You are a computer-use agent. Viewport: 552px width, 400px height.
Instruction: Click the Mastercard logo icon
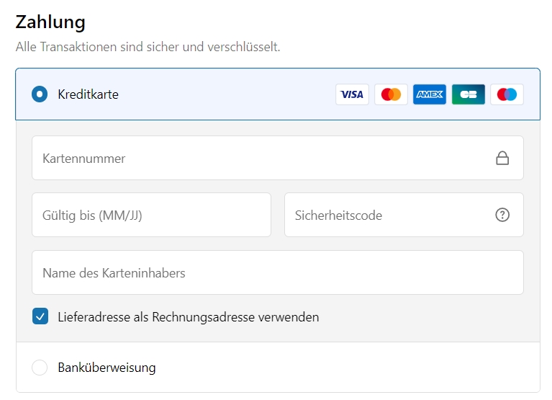(391, 94)
